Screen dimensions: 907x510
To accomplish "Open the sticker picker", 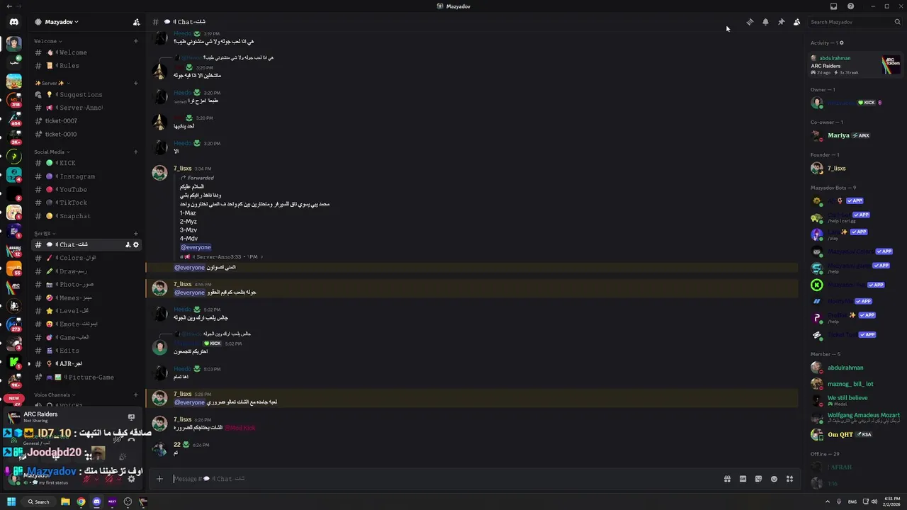I will point(758,479).
